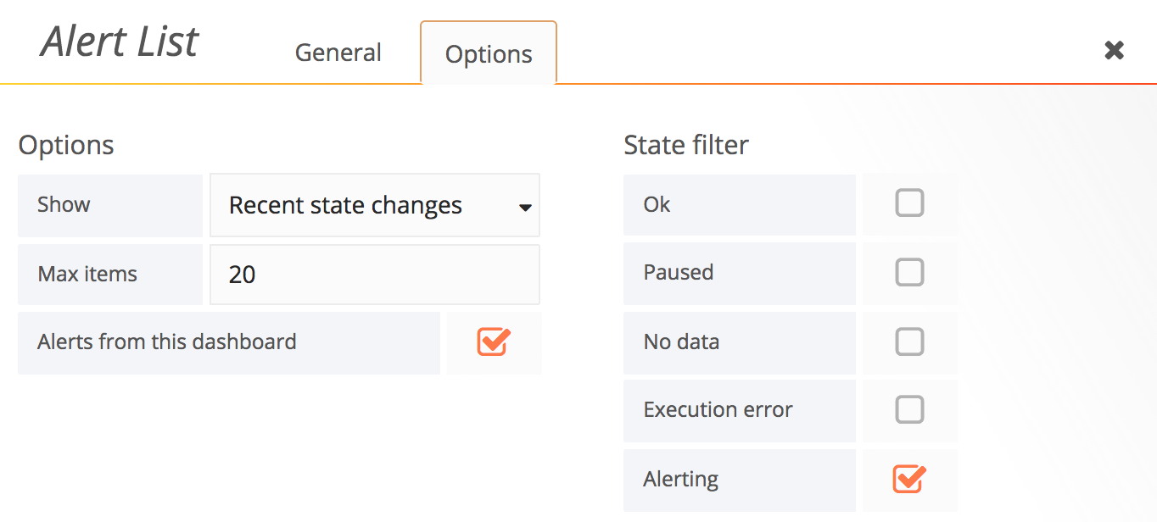The image size is (1157, 522).
Task: Toggle the checked Alerting checkbox off
Action: 908,480
